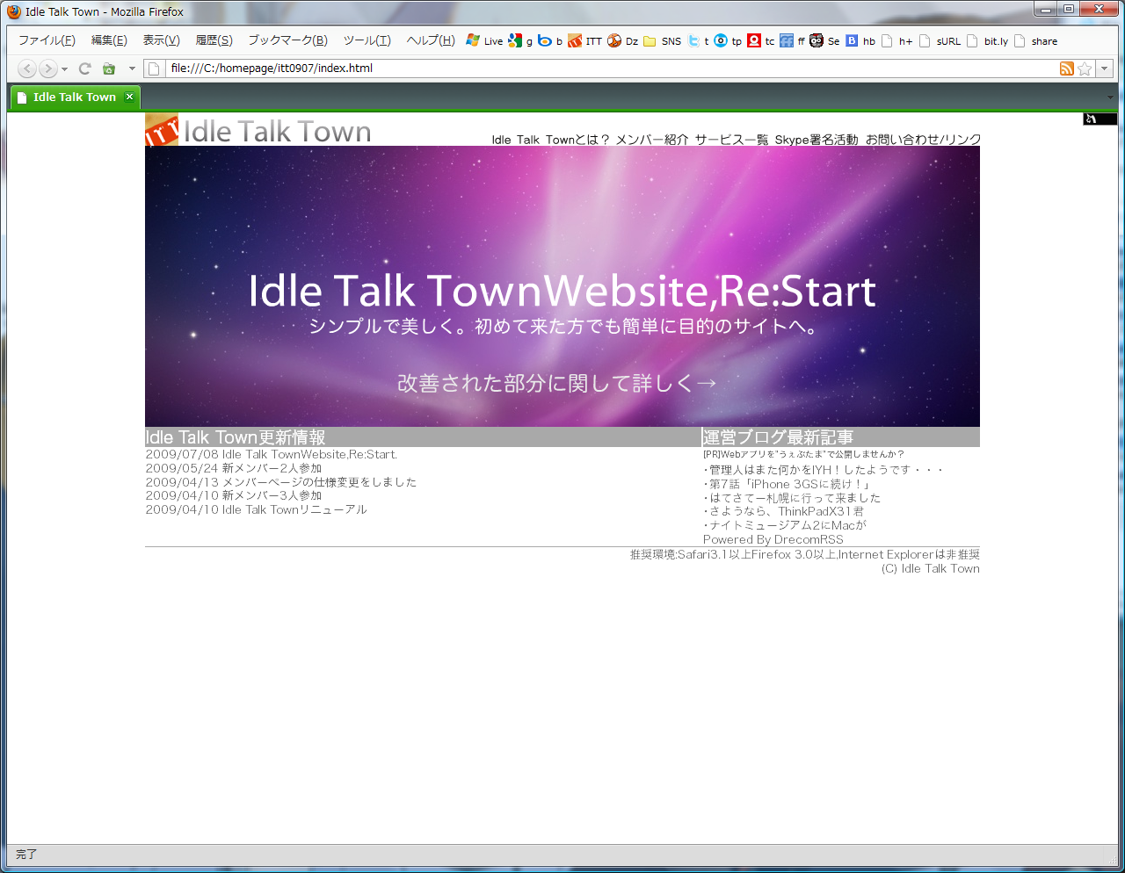Open 2009/07/08 Website,Re:Start. news item
Viewport: 1125px width, 873px height.
pos(272,454)
